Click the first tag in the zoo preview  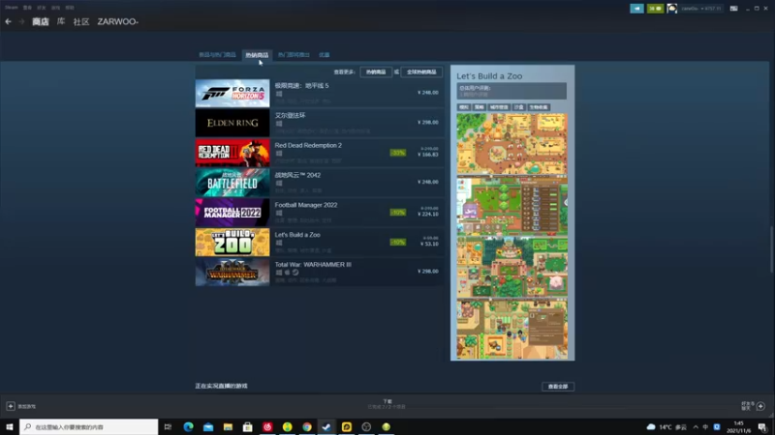(x=464, y=107)
